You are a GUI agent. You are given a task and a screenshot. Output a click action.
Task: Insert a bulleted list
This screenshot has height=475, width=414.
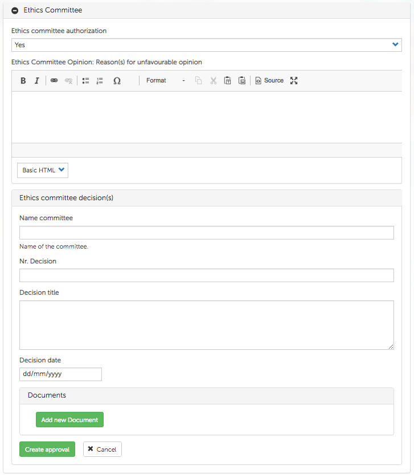[x=85, y=81]
